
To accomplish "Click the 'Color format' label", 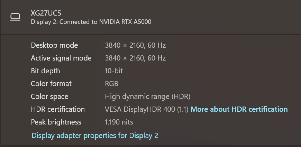I will tap(51, 84).
